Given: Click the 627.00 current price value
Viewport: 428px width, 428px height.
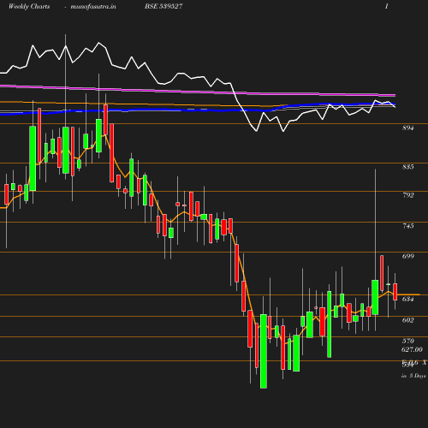Looking at the screenshot, I should [412, 349].
